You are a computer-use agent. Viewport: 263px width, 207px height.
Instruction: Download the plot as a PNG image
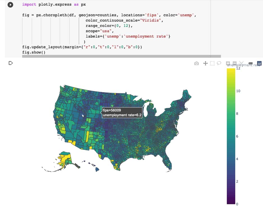click(x=197, y=63)
